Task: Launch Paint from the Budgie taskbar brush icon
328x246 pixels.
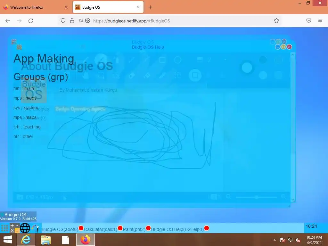Action: [36, 228]
